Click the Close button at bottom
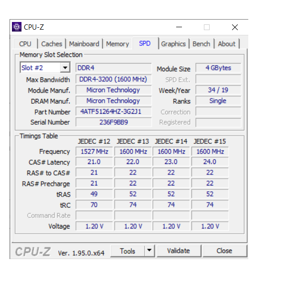This screenshot has height=282, width=297. 224,251
